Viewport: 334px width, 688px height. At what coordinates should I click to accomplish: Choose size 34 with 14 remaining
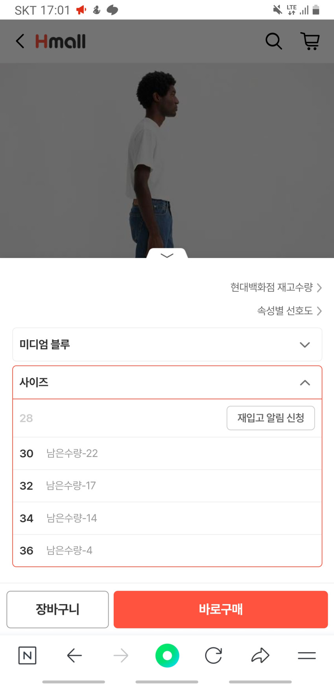pyautogui.click(x=167, y=518)
